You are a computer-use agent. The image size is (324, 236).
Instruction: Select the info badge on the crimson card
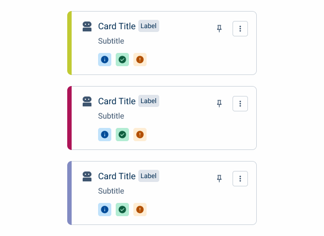(105, 135)
